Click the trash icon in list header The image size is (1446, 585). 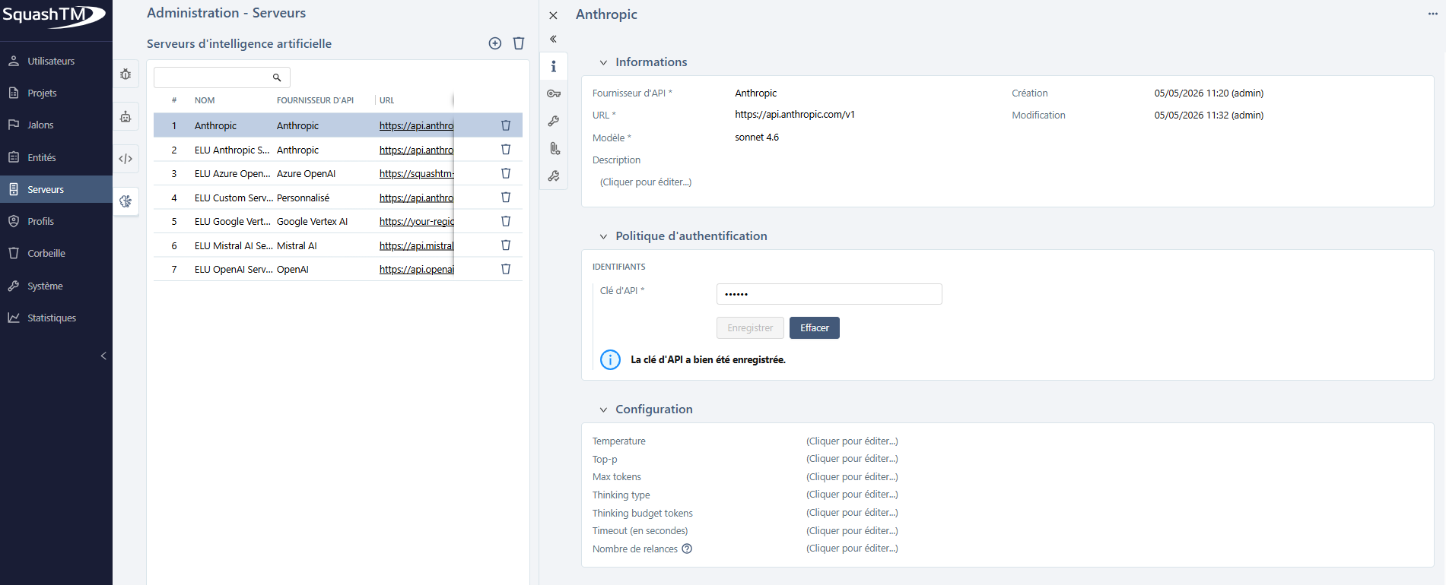pos(519,43)
